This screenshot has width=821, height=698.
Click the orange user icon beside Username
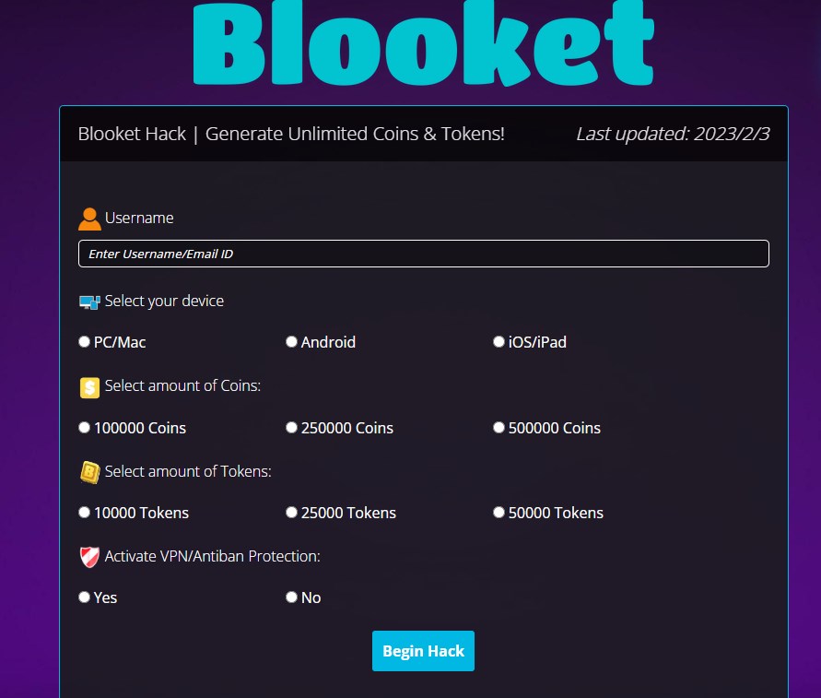89,219
